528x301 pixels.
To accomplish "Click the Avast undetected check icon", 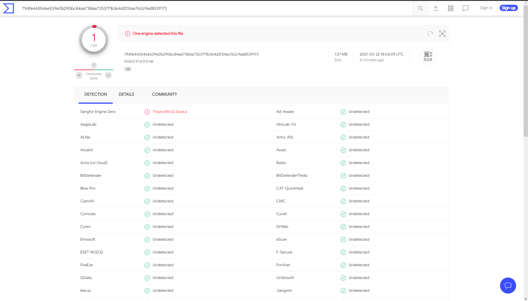I will pos(343,150).
